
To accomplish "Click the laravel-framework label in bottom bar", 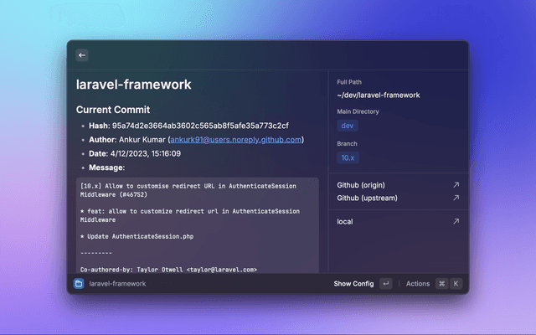I will (x=117, y=284).
